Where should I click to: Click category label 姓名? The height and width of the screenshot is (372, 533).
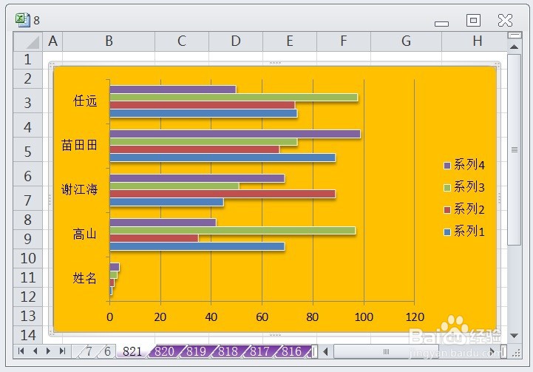click(85, 278)
